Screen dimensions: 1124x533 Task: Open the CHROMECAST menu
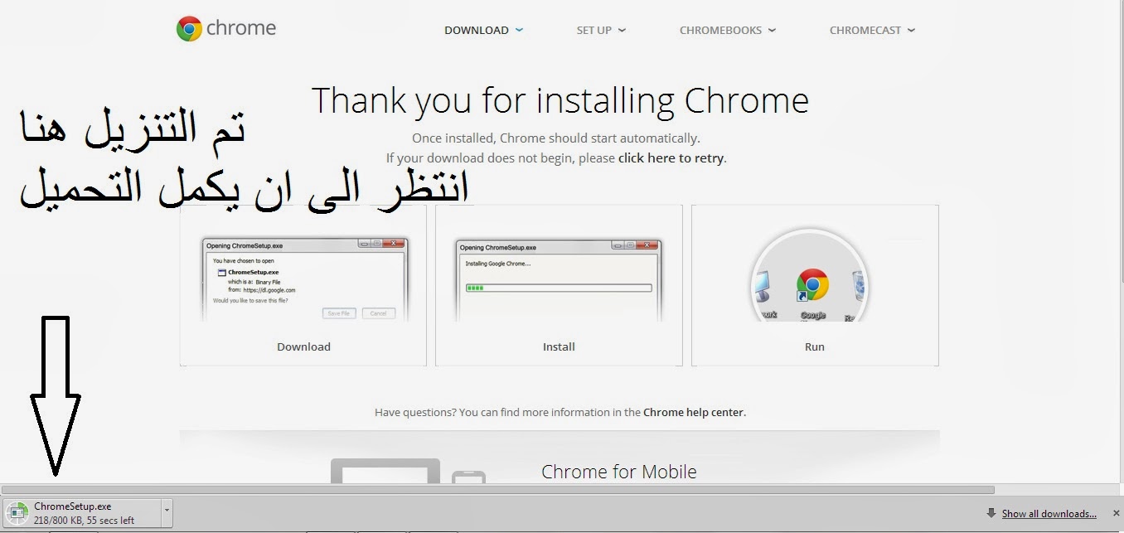click(x=865, y=31)
